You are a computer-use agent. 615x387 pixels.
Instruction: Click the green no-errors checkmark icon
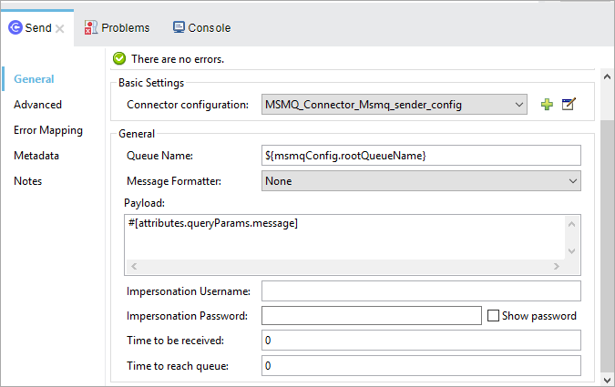118,58
